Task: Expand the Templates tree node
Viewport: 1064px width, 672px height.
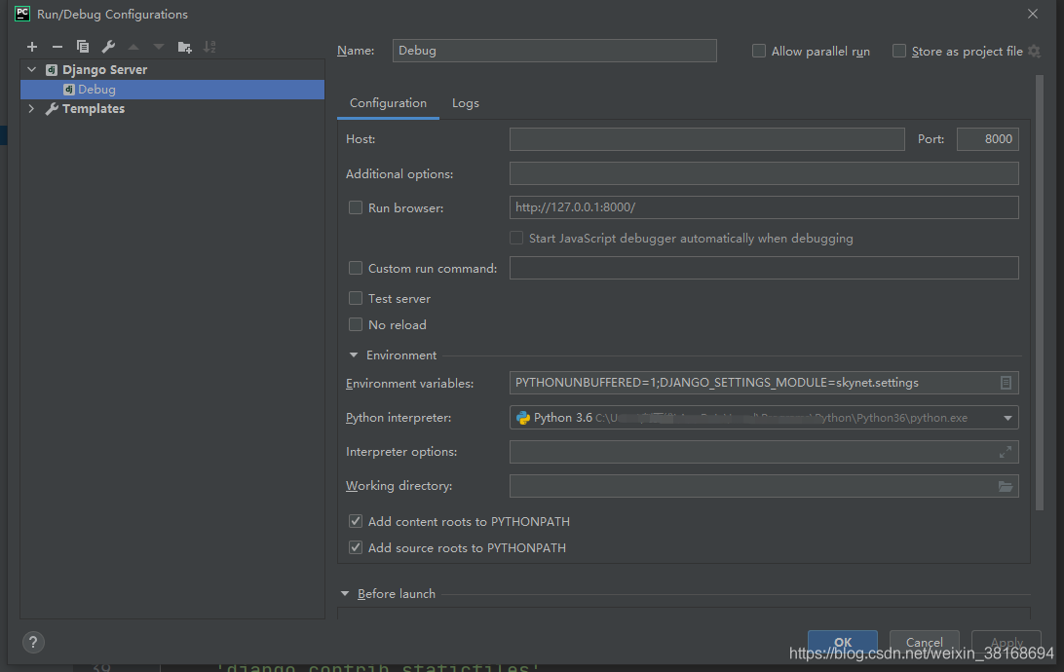Action: tap(31, 109)
